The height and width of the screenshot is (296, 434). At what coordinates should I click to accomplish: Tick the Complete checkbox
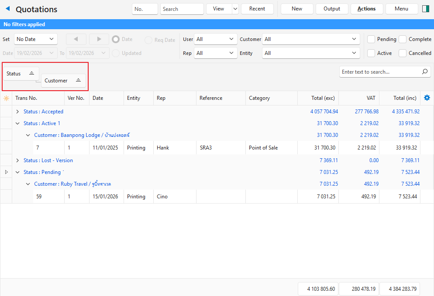(403, 39)
